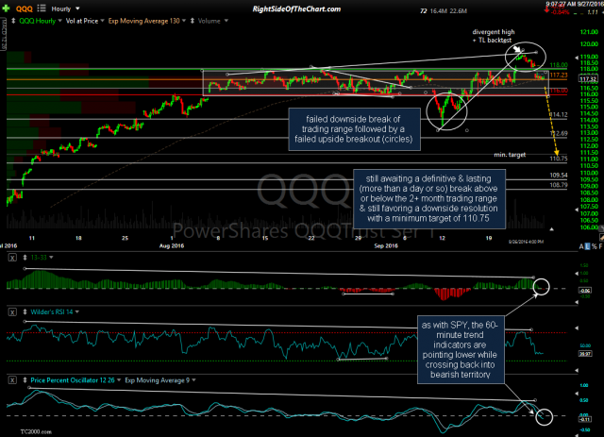Click the -0.11 oscillator value tag

tap(585, 419)
